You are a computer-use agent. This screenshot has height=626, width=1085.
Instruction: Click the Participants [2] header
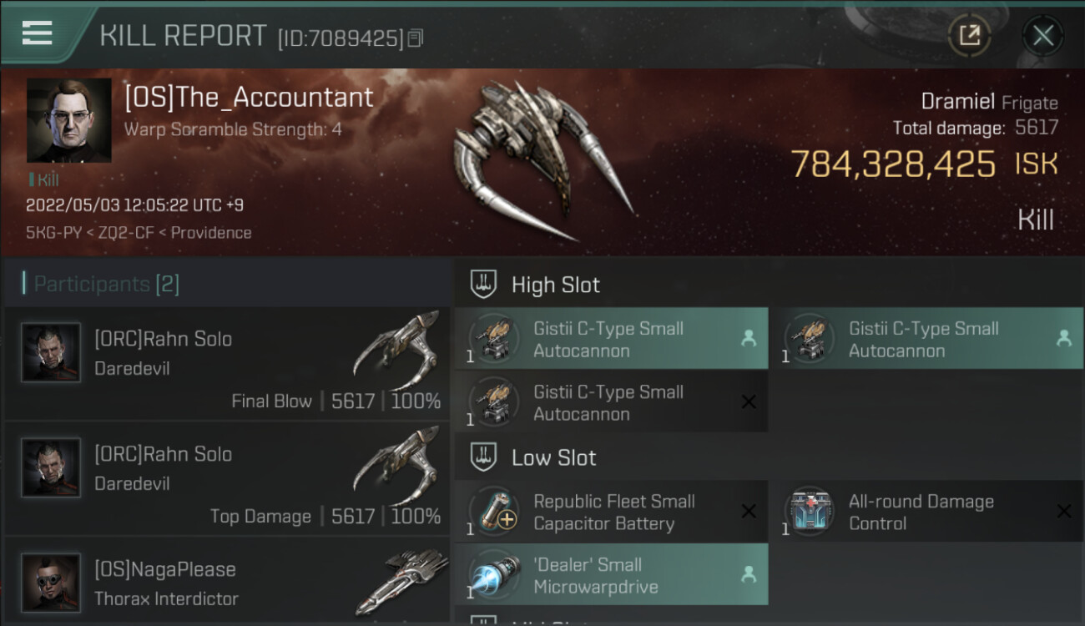[106, 284]
